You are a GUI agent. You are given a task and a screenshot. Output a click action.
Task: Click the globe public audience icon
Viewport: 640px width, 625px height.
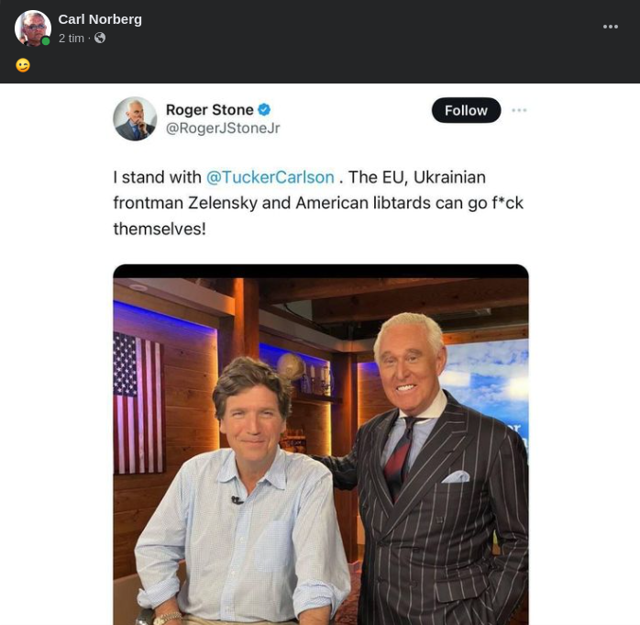[100, 39]
